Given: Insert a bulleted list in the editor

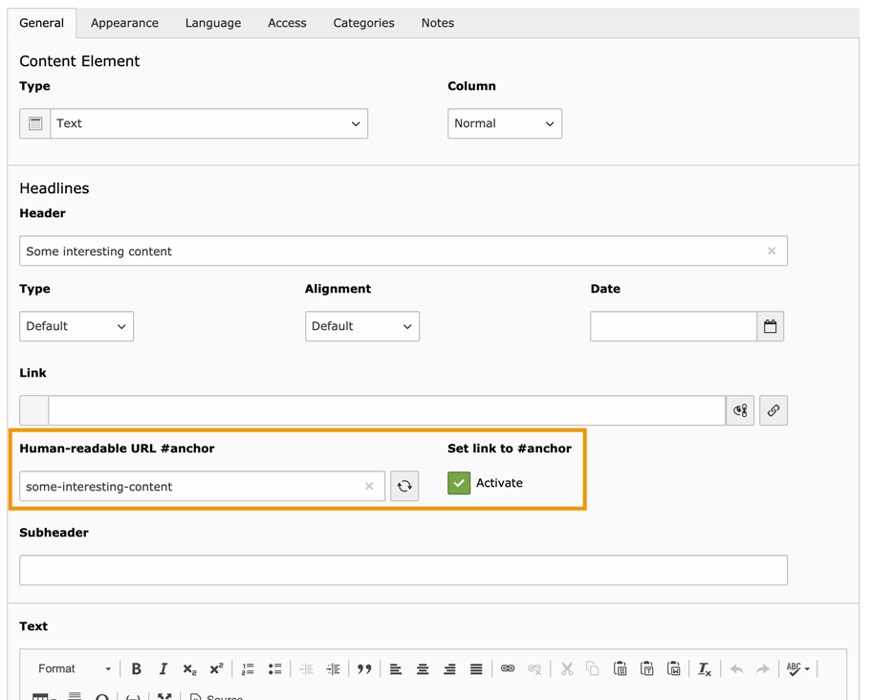Looking at the screenshot, I should pyautogui.click(x=274, y=668).
